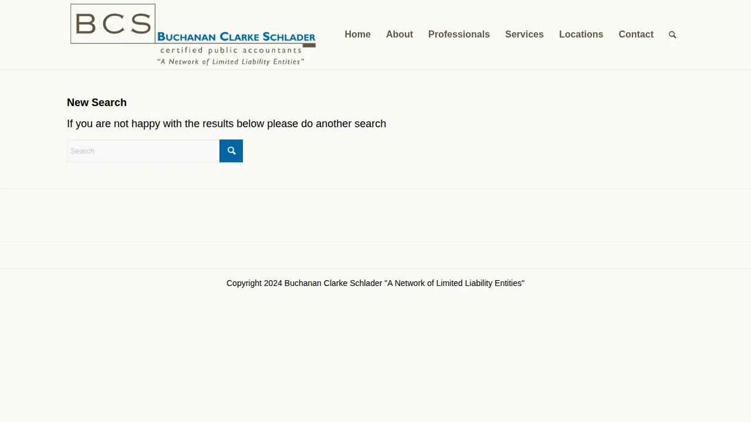This screenshot has height=422, width=751.
Task: Submit search with the blue magnifier button
Action: click(231, 151)
